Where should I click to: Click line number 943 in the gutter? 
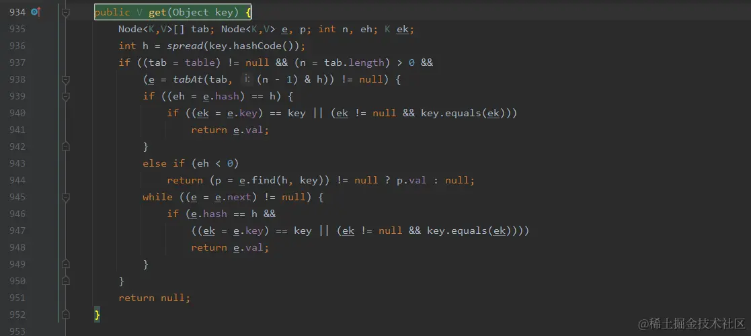[17, 163]
